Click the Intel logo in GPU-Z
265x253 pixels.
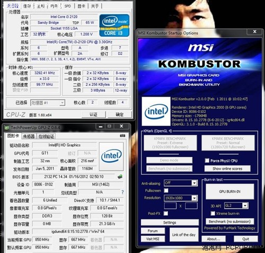pyautogui.click(x=111, y=156)
